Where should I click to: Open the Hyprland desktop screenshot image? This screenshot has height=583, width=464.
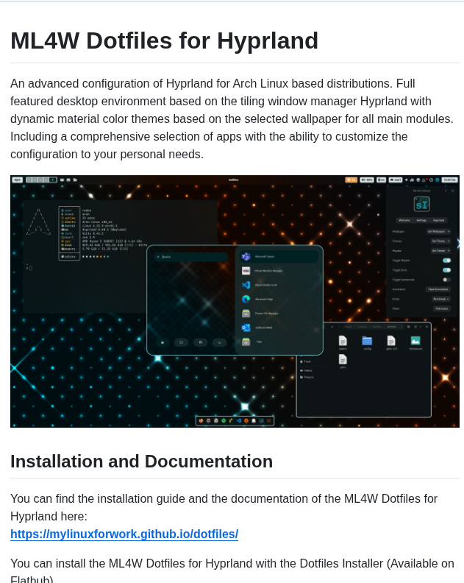coord(235,301)
